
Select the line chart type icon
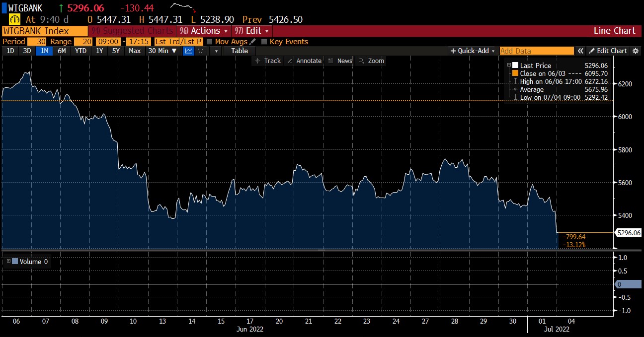click(188, 51)
